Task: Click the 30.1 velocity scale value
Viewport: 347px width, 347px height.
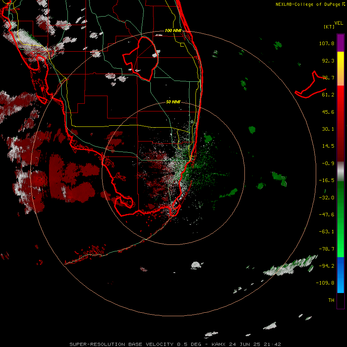Action: 328,129
